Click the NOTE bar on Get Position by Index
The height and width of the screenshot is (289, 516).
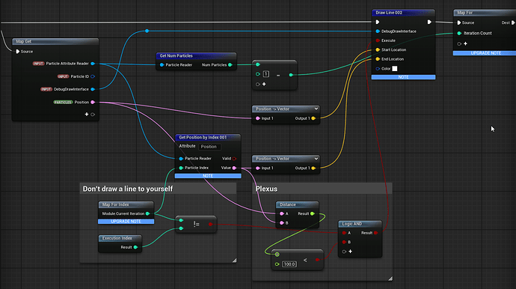208,176
